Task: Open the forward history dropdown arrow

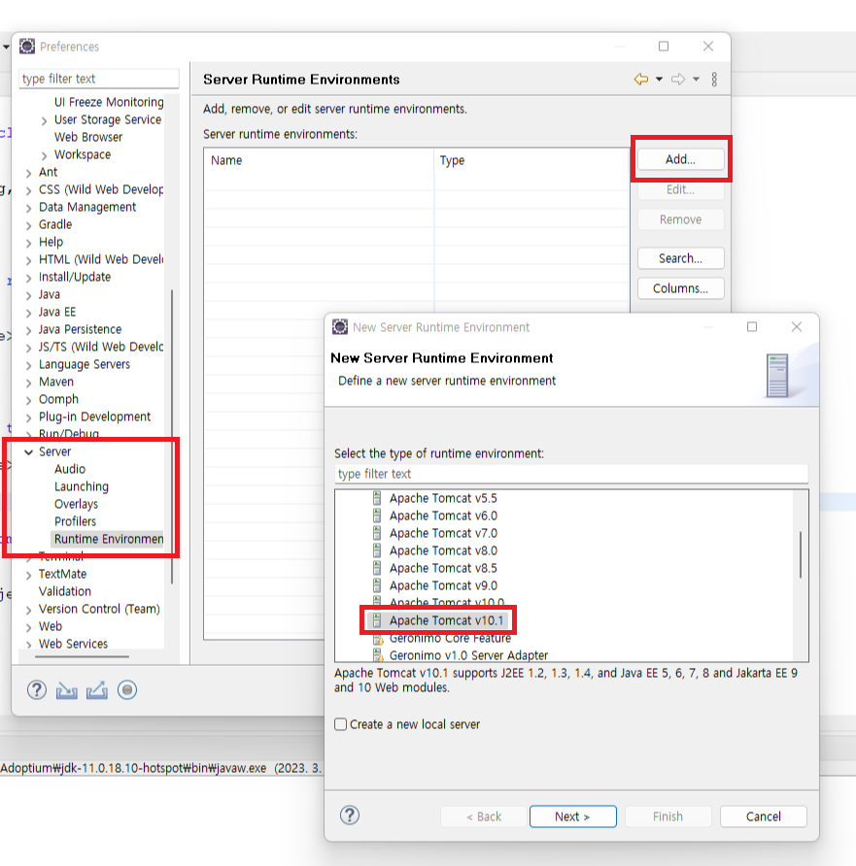Action: tap(697, 79)
